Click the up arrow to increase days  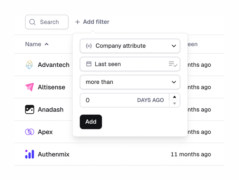175,97
